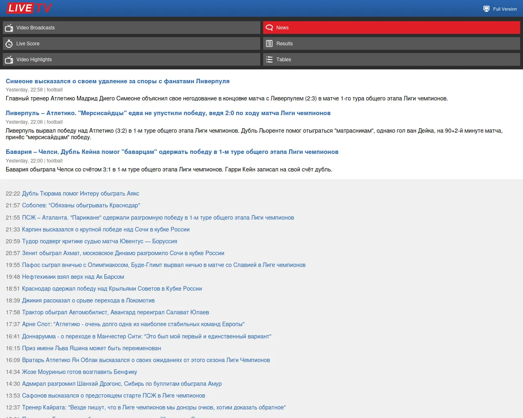Screen dimensions: 523x418
Task: Open 21:33 Карпин news about Сочи win
Action: (106, 229)
